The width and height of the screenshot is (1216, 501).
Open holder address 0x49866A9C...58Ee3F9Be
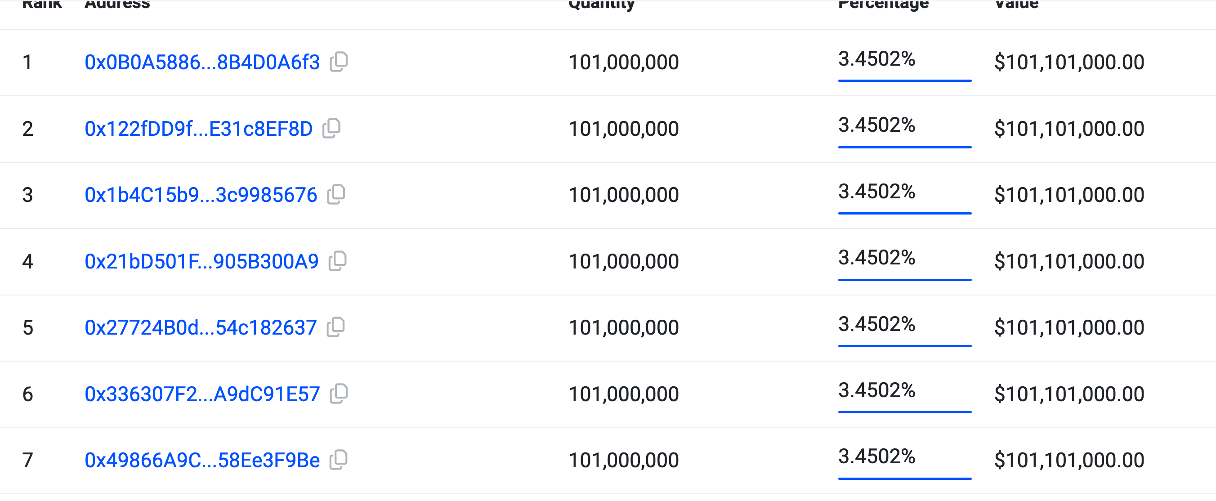[x=202, y=461]
